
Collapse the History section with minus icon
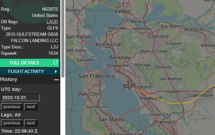click(56, 80)
